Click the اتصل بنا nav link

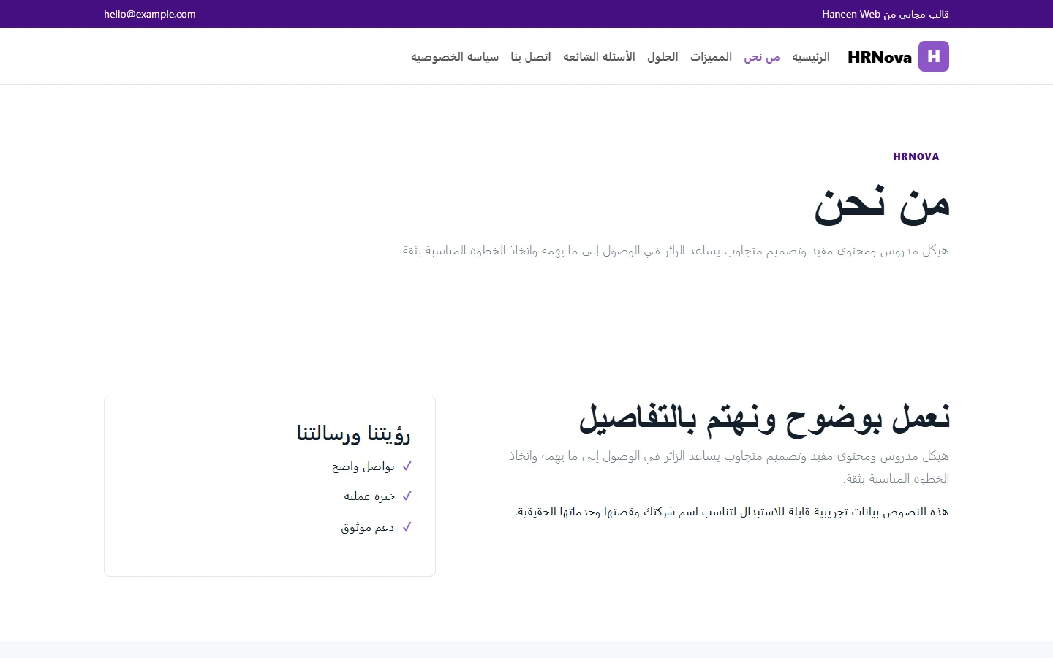coord(531,56)
